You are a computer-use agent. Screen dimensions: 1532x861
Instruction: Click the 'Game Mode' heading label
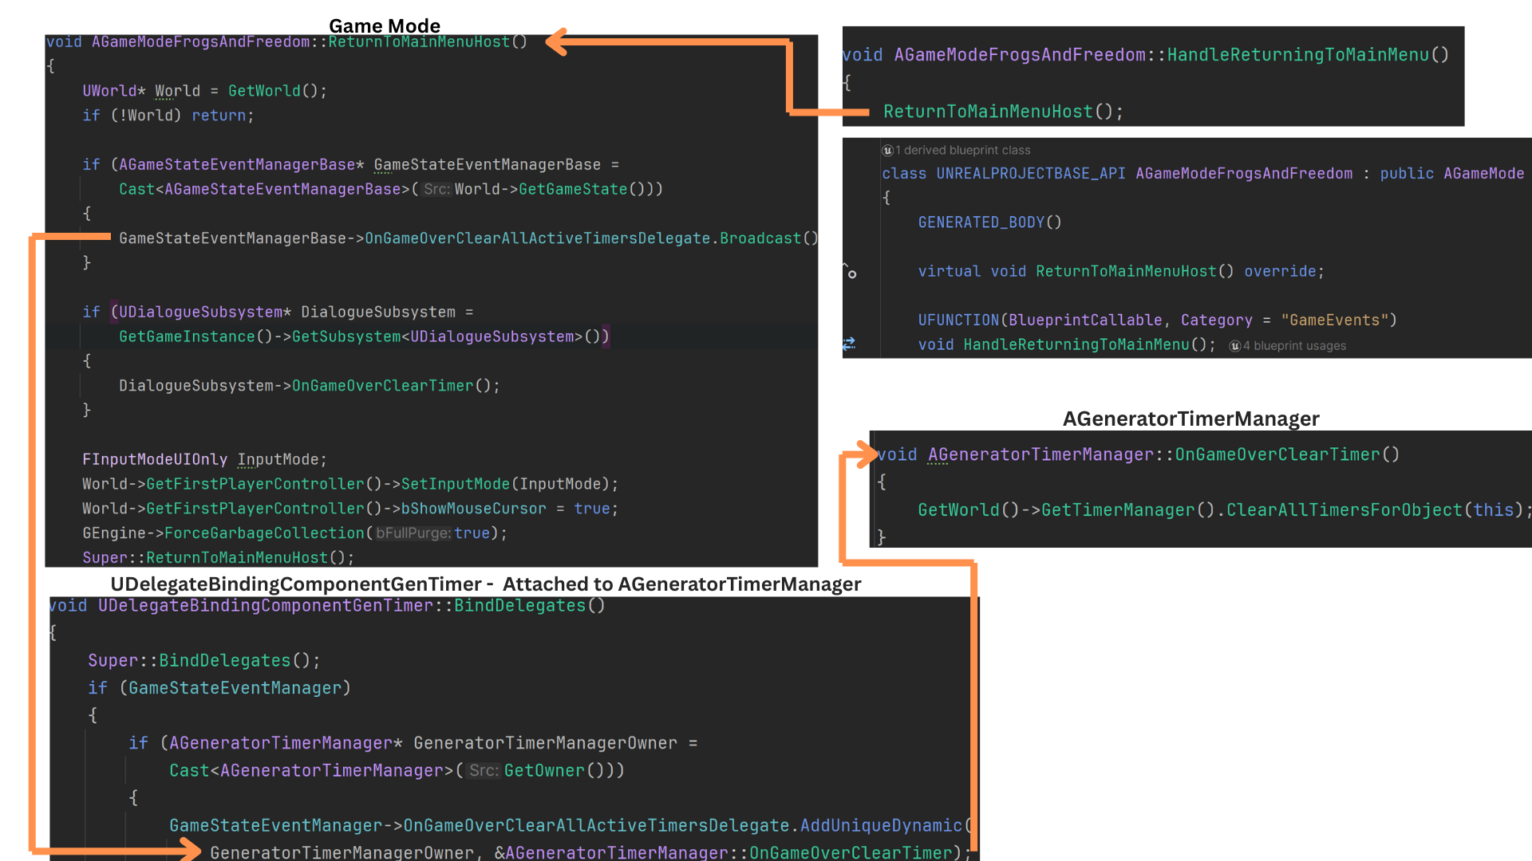[x=384, y=26]
